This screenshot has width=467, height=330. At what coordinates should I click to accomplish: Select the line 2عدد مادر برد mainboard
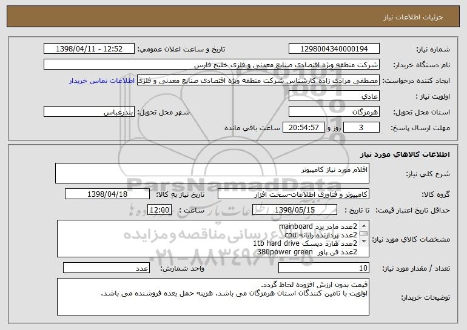click(318, 226)
